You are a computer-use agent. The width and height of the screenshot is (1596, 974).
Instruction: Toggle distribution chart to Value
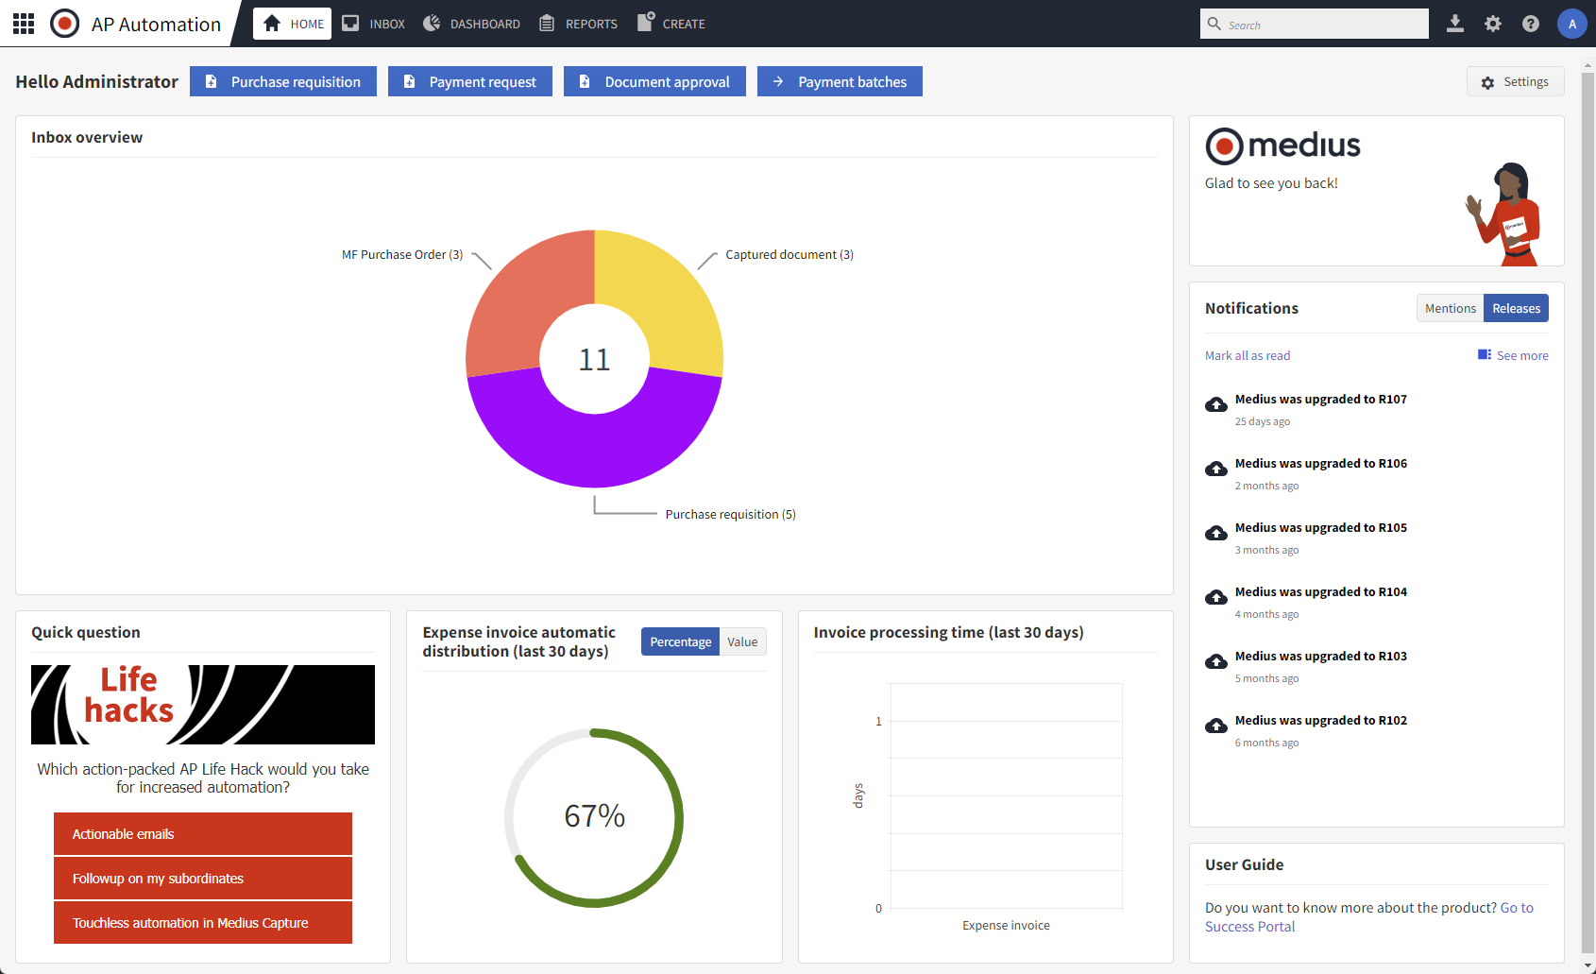click(742, 642)
